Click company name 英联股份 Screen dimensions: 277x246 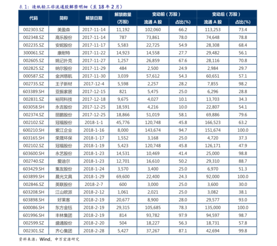[x=64, y=184]
